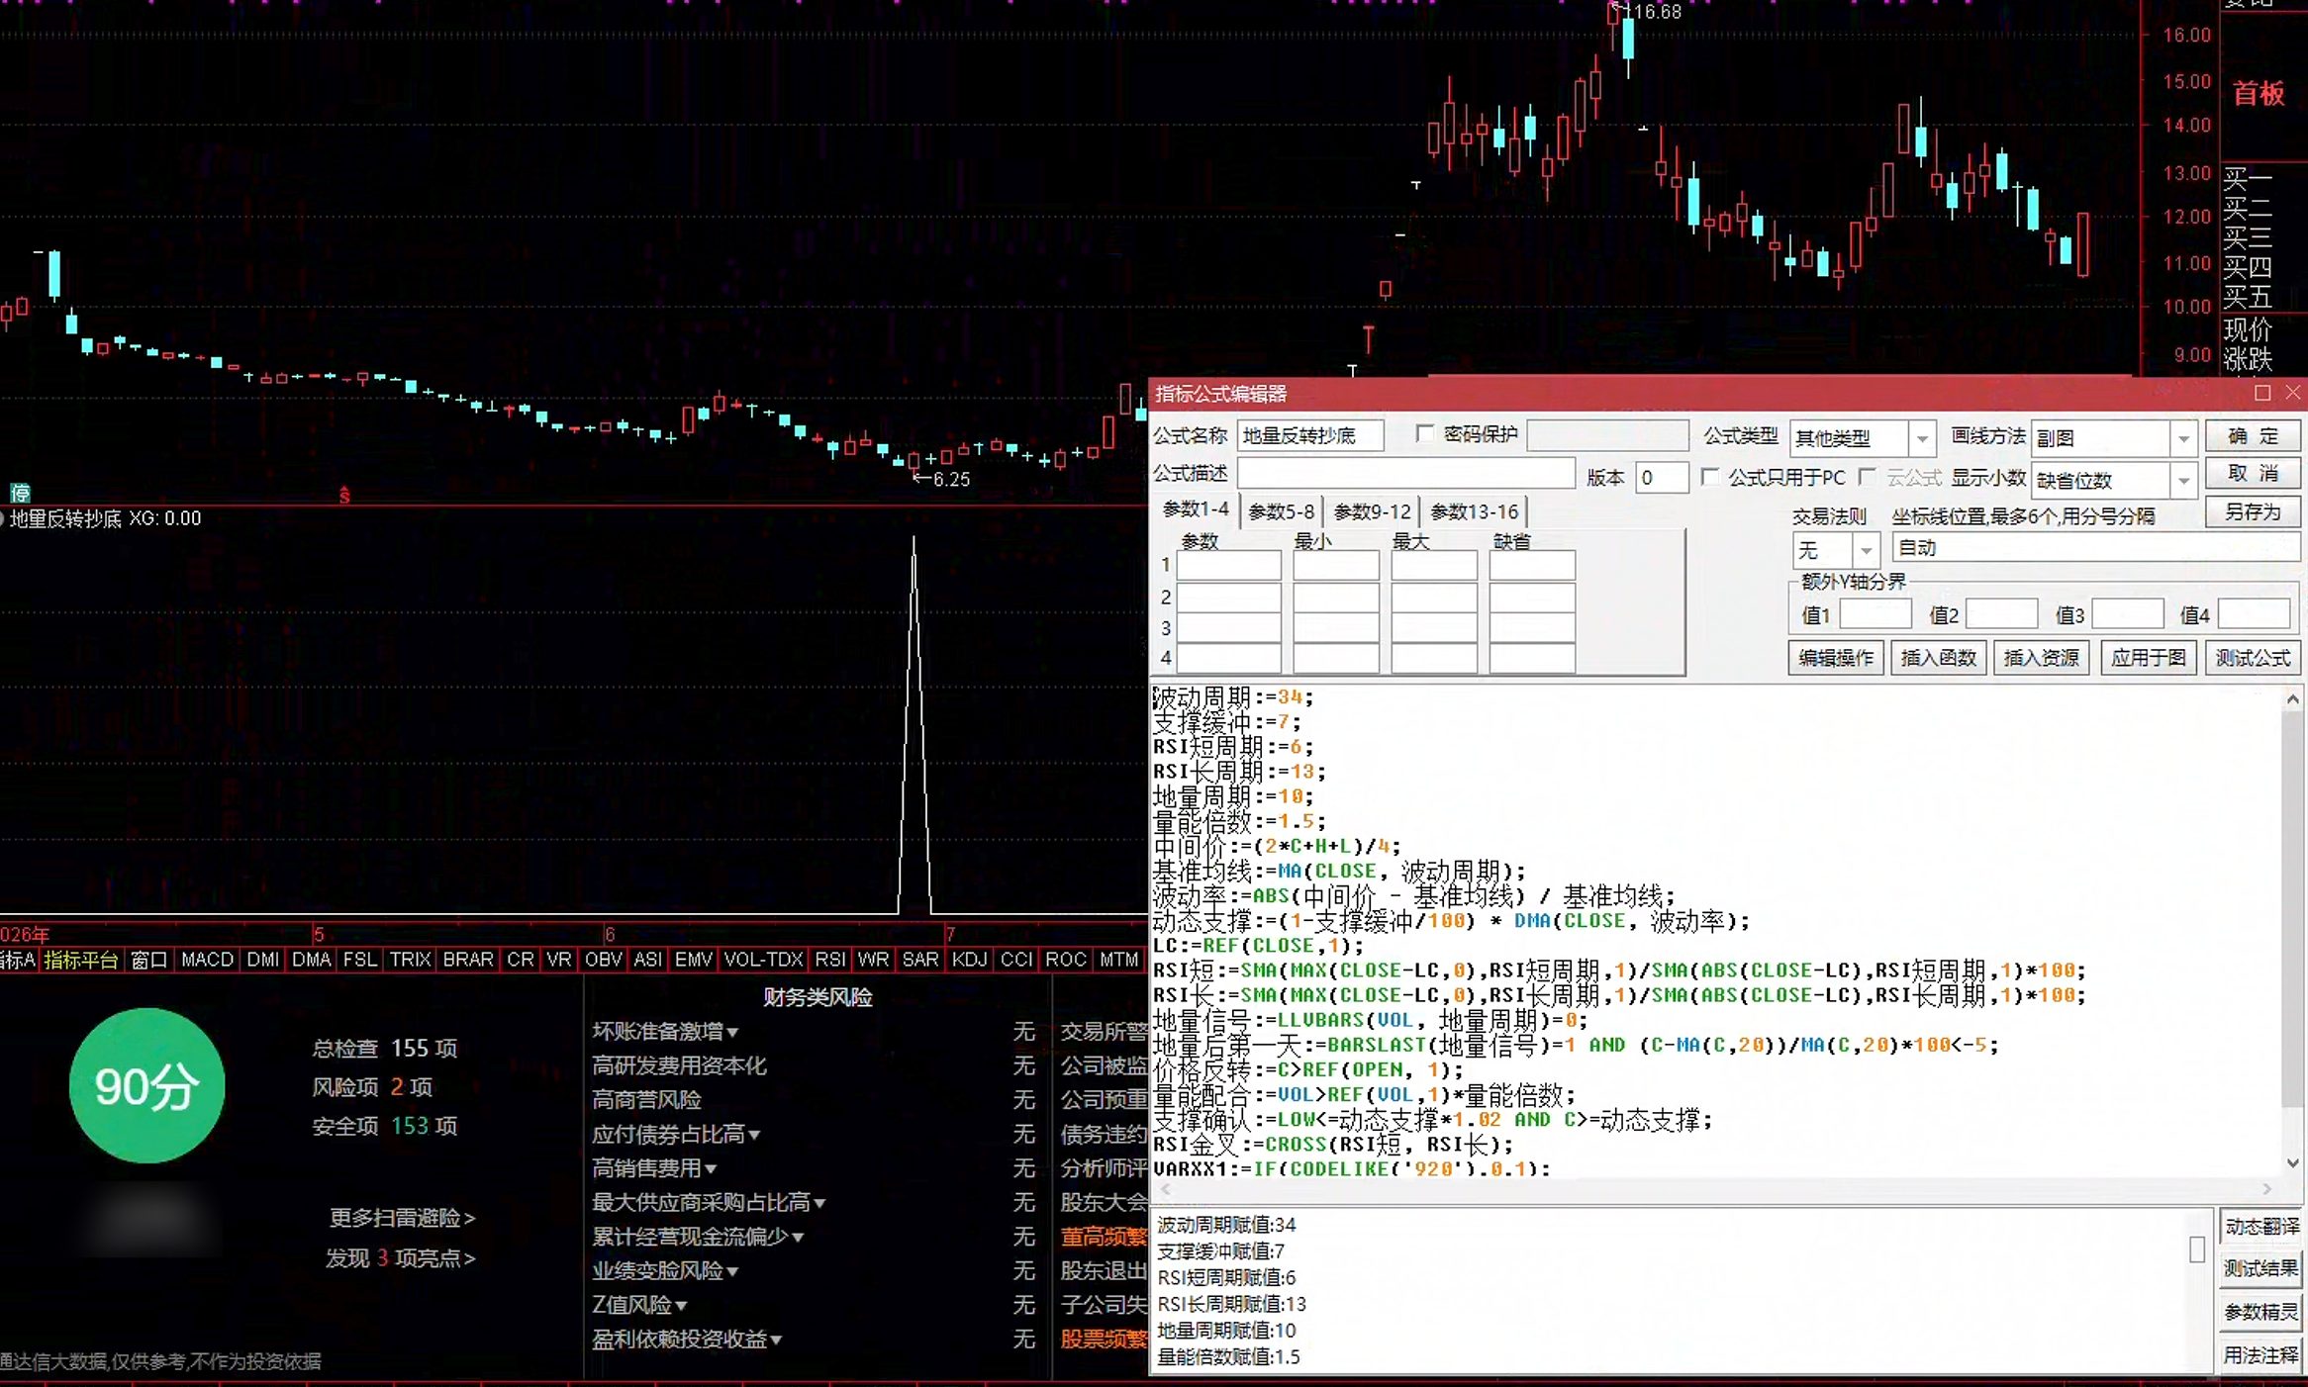Viewport: 2308px width, 1387px height.
Task: Expand the 公式类型 dropdown
Action: point(1921,437)
